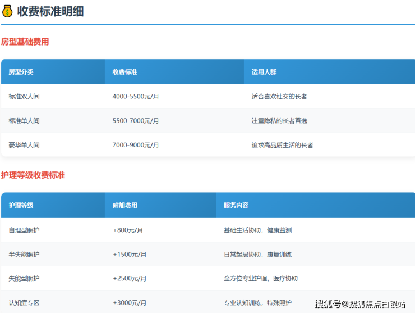Select the 房型基础费用 section heading

(x=25, y=42)
